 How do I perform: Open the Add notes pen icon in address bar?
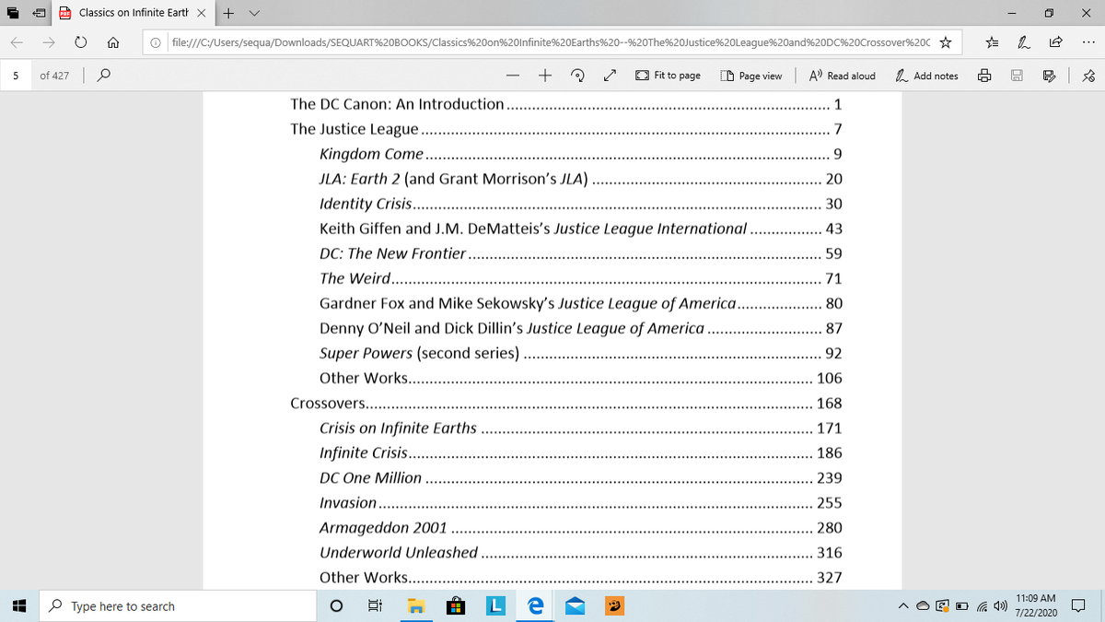1023,42
